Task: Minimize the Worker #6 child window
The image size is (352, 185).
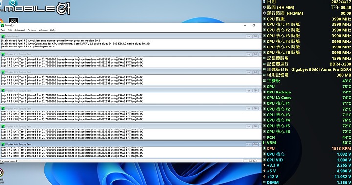Action: pyautogui.click(x=249, y=144)
